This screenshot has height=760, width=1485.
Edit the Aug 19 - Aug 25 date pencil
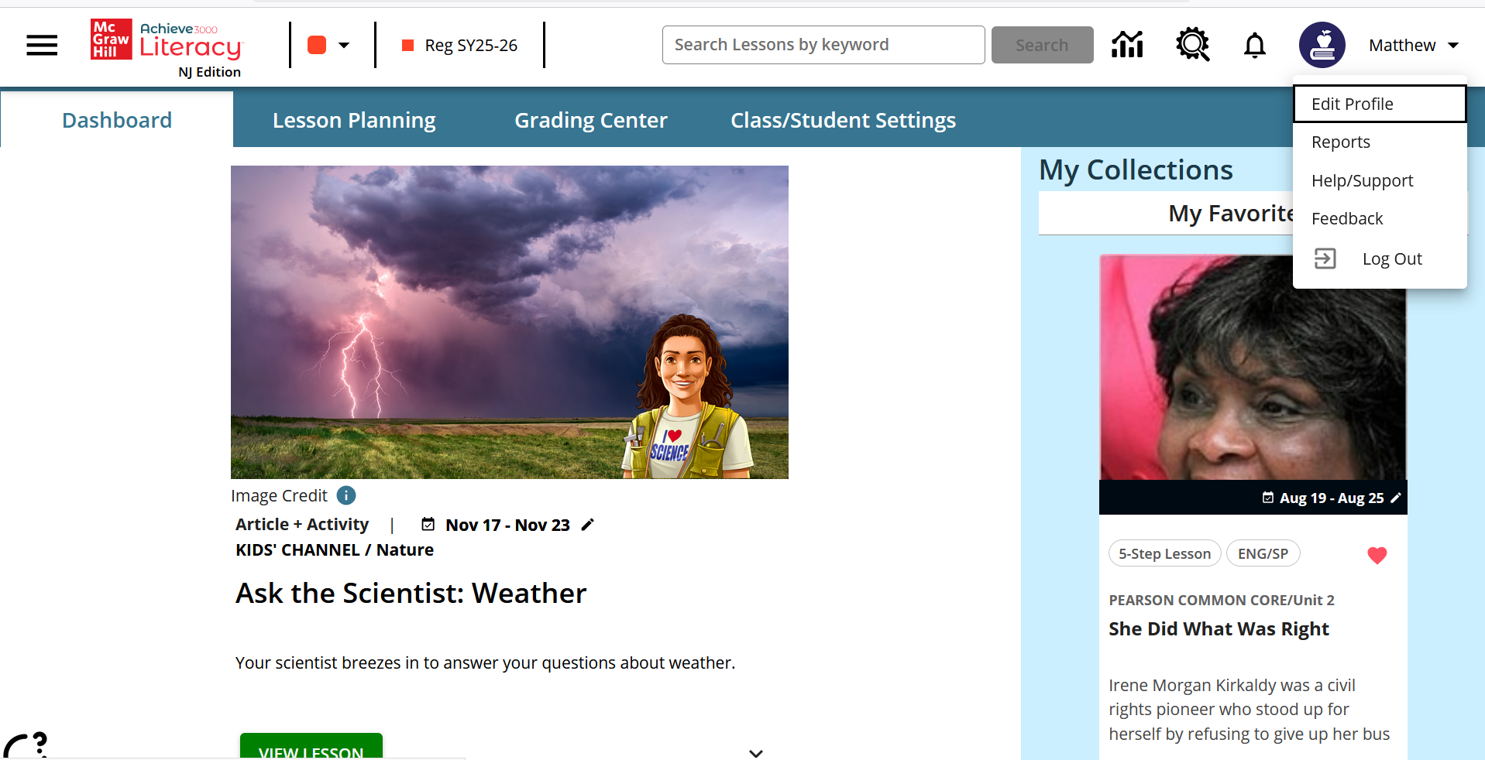tap(1395, 498)
